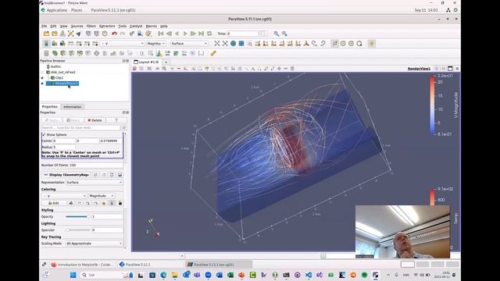Open the Extractors menu
The image size is (500, 281).
107,26
